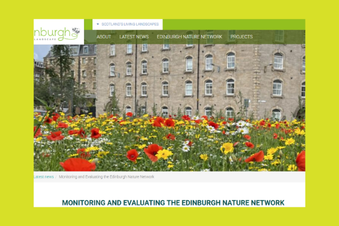Viewport: 339px width, 226px height.
Task: Open the Edinburgh Living Landscape logo
Action: tap(58, 32)
